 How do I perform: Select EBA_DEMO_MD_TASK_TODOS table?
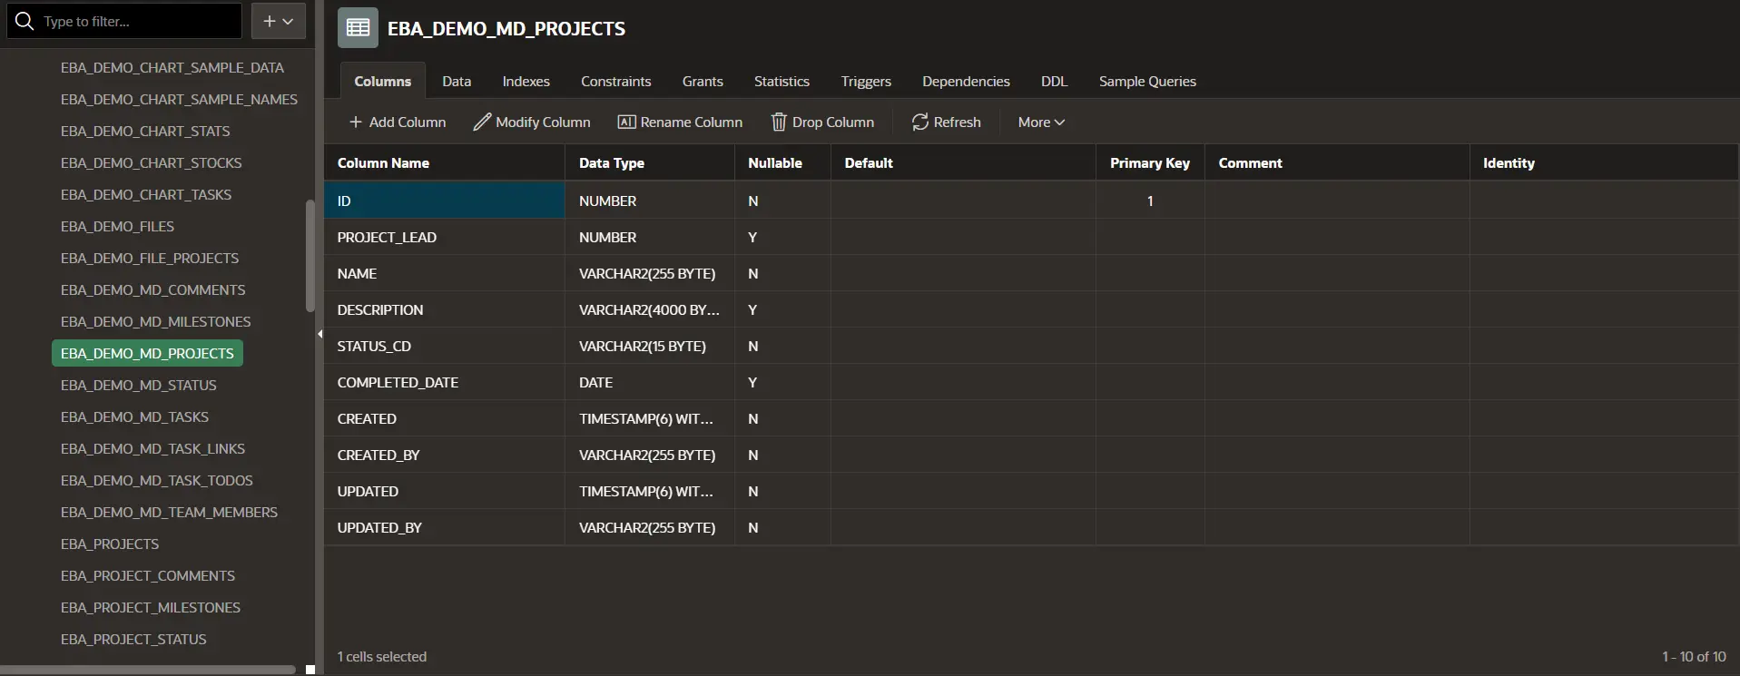(157, 480)
